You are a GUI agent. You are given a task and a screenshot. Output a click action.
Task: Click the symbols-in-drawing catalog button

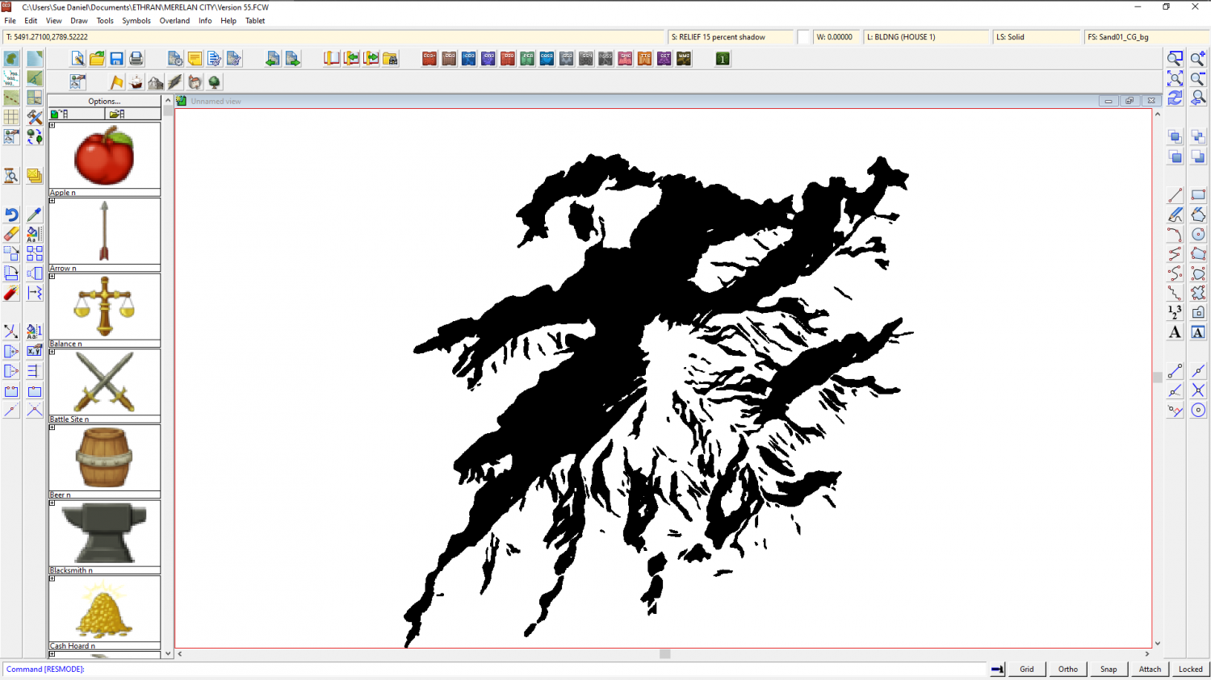click(x=77, y=114)
